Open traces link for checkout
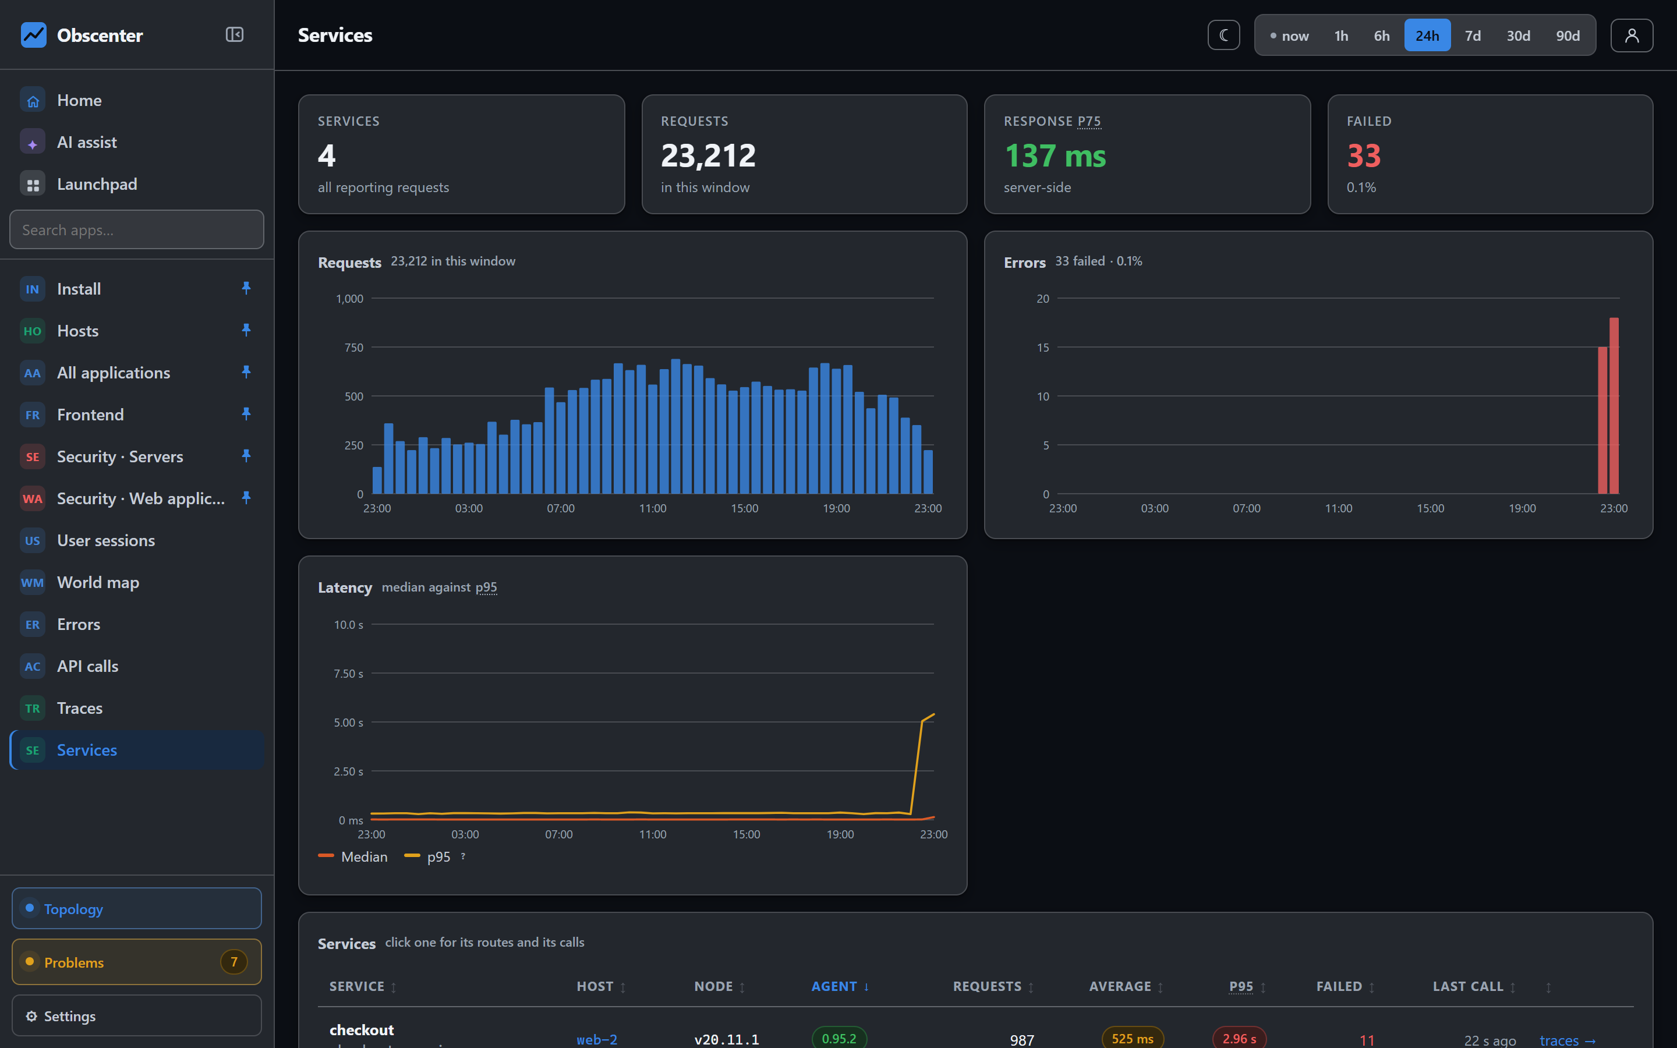This screenshot has height=1048, width=1677. [x=1568, y=1040]
